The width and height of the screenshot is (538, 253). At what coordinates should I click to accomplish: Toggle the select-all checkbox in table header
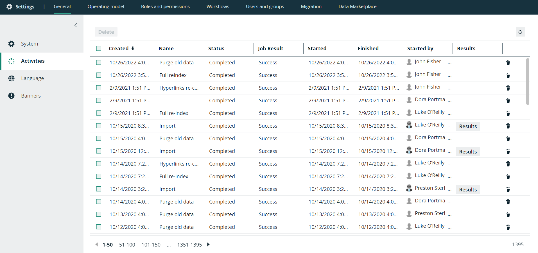(x=99, y=48)
